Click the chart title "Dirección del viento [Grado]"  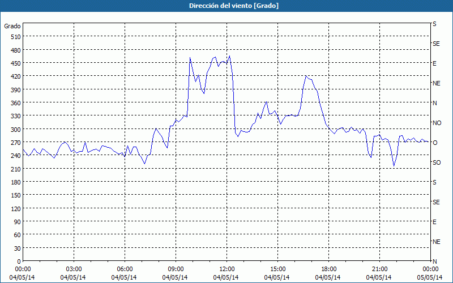tap(234, 6)
